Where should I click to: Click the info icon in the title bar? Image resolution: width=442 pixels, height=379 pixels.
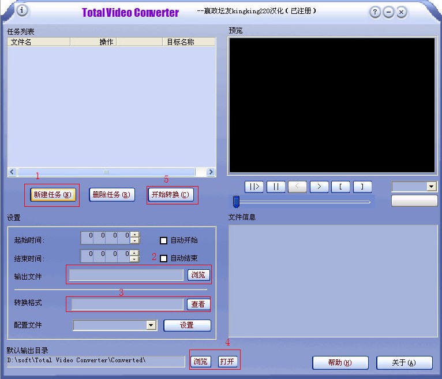[22, 10]
